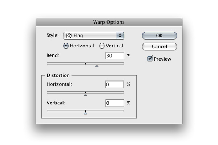Click the Vertical label under Distortion
The height and width of the screenshot is (145, 218).
coord(56,103)
